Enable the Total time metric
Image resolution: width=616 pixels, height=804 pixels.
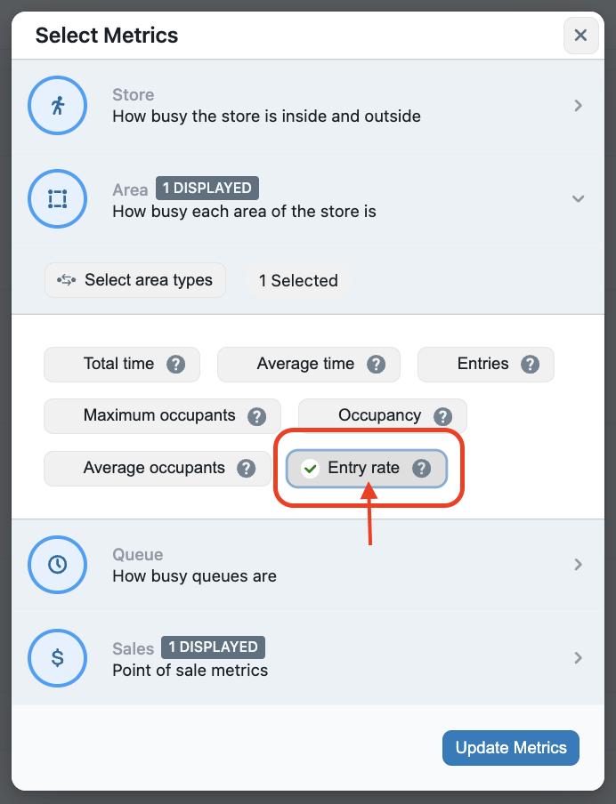(x=111, y=364)
